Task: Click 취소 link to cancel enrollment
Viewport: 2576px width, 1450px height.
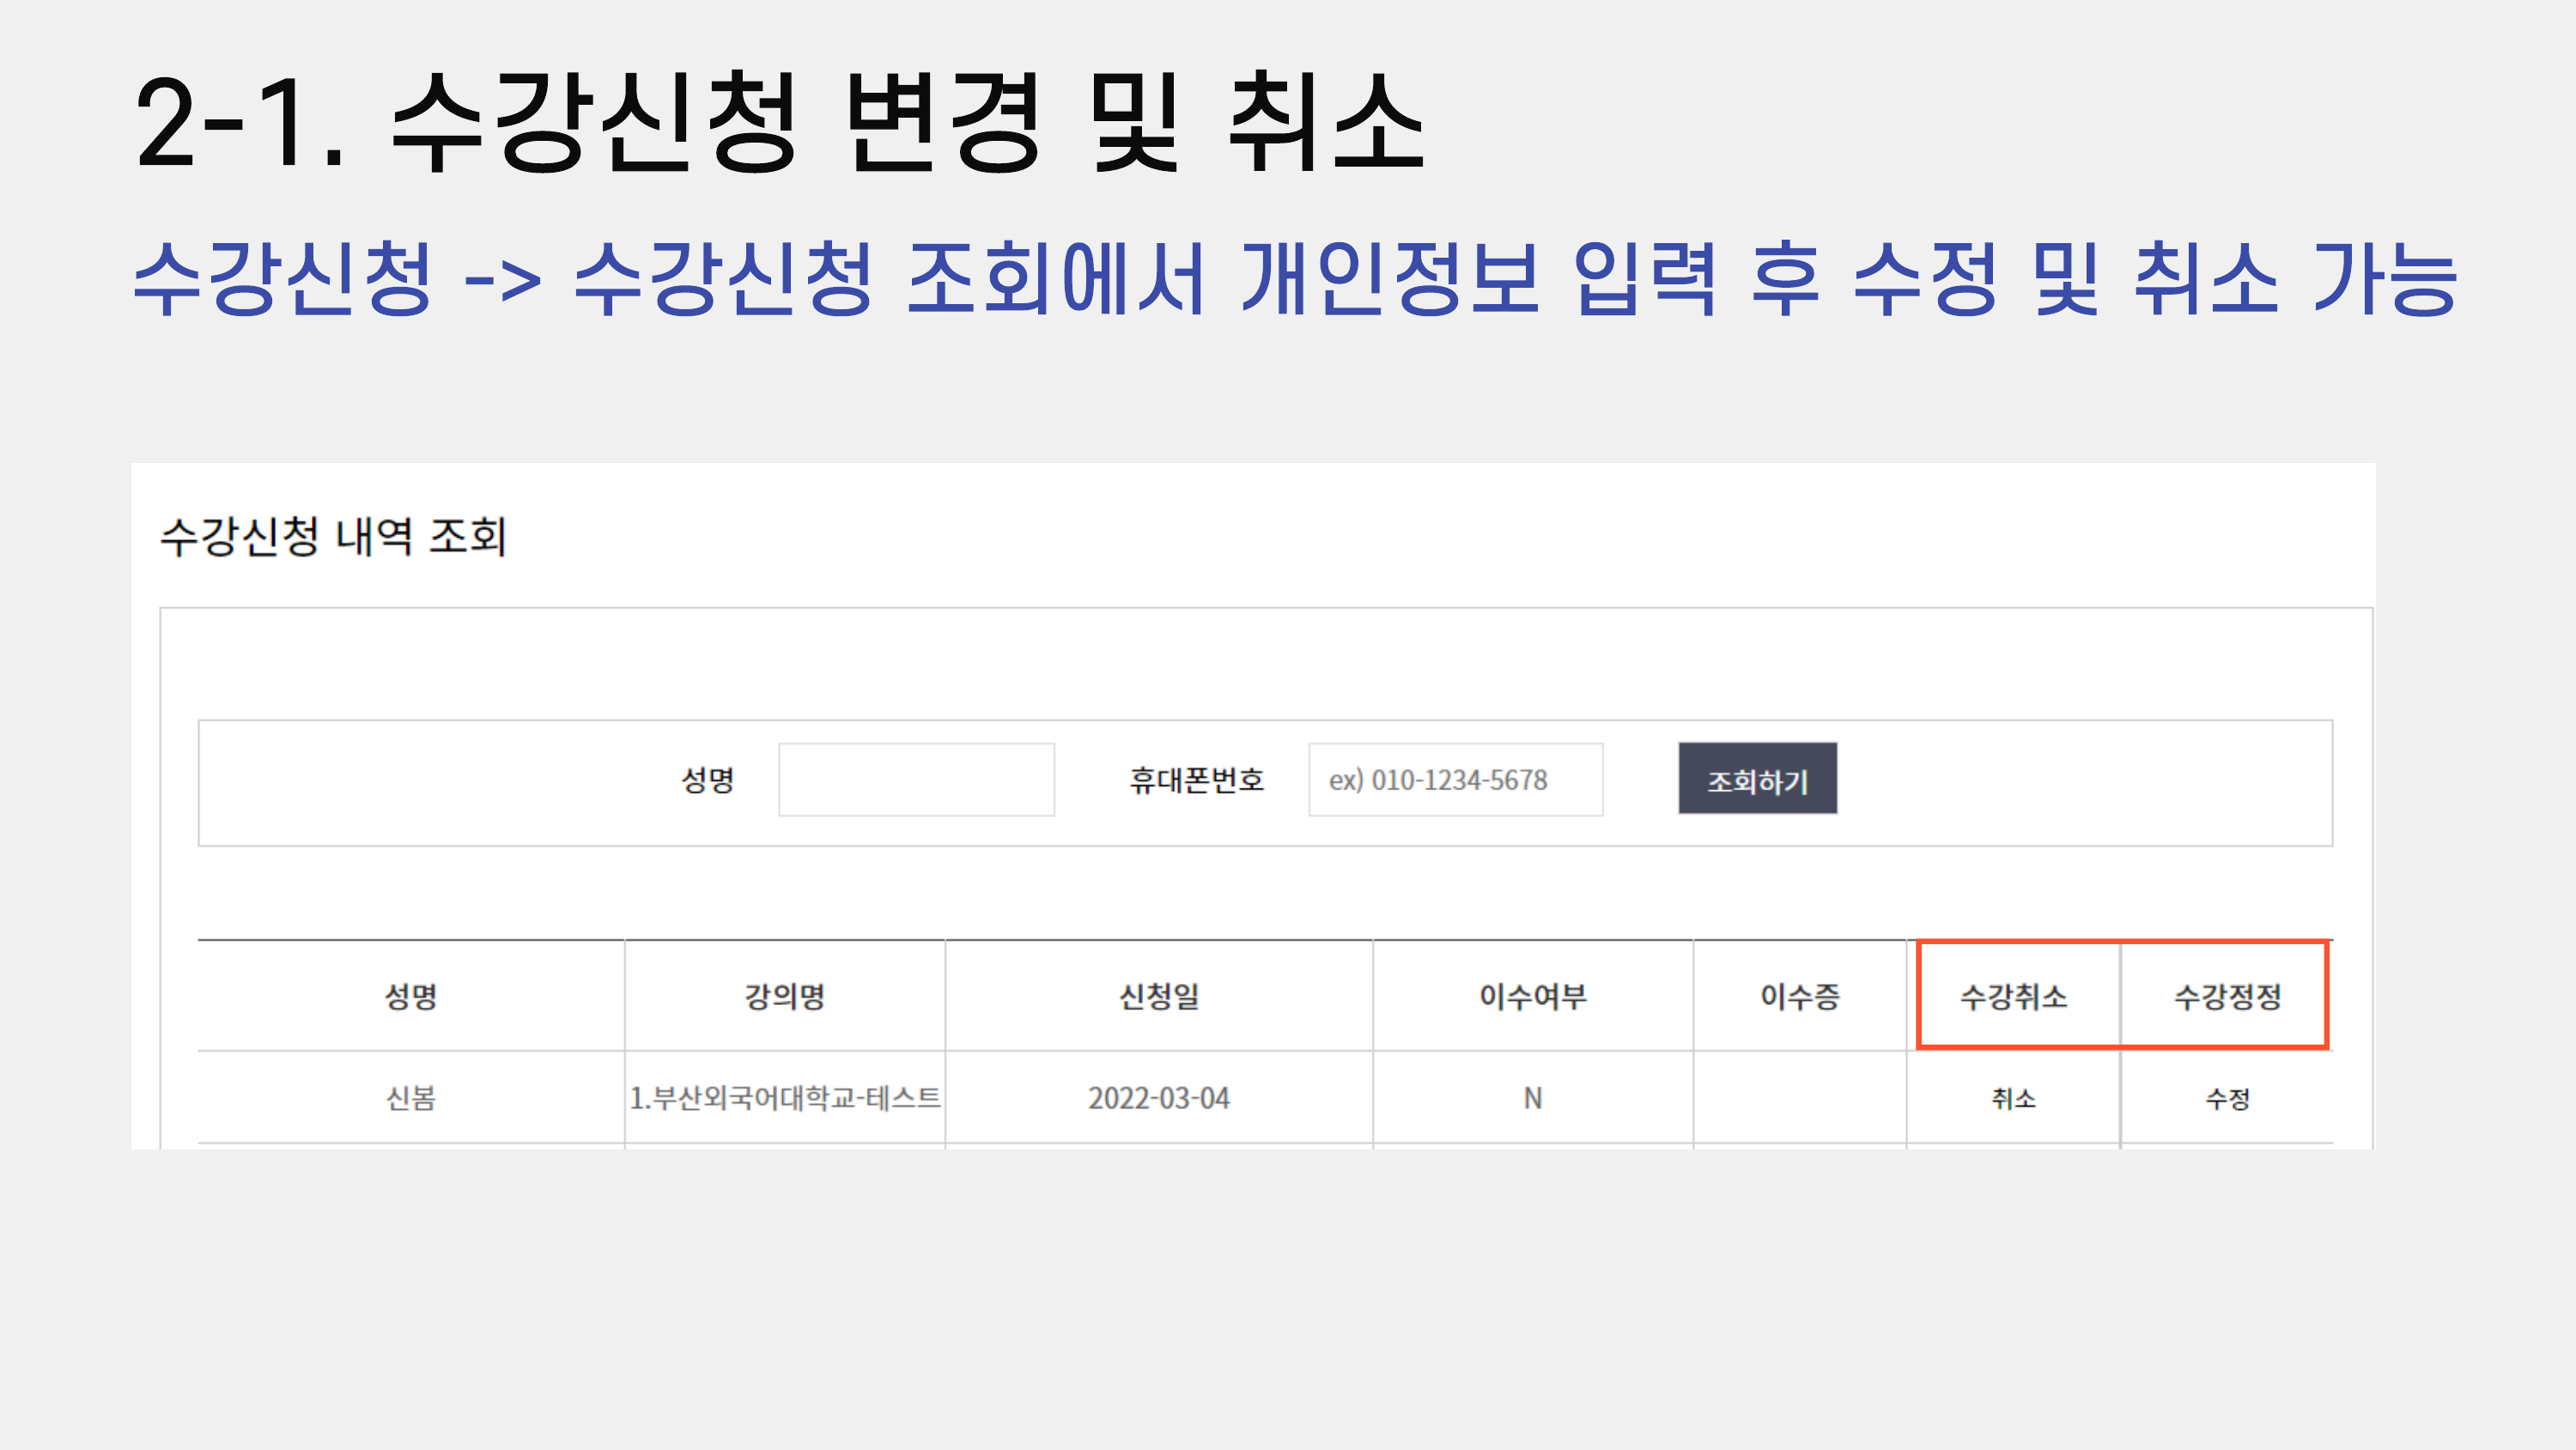Action: tap(2013, 1098)
